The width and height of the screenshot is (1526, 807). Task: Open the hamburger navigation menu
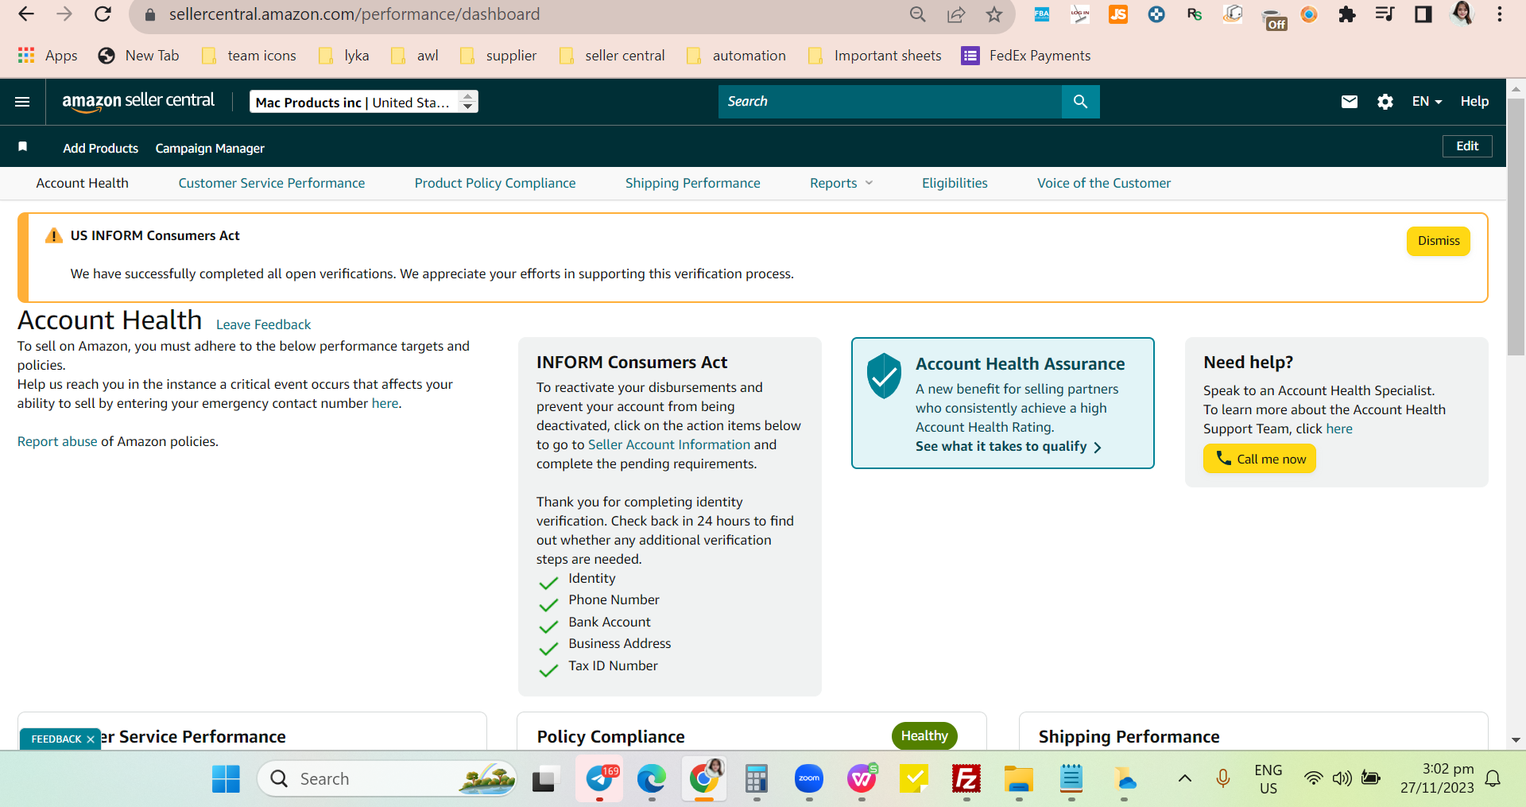22,102
